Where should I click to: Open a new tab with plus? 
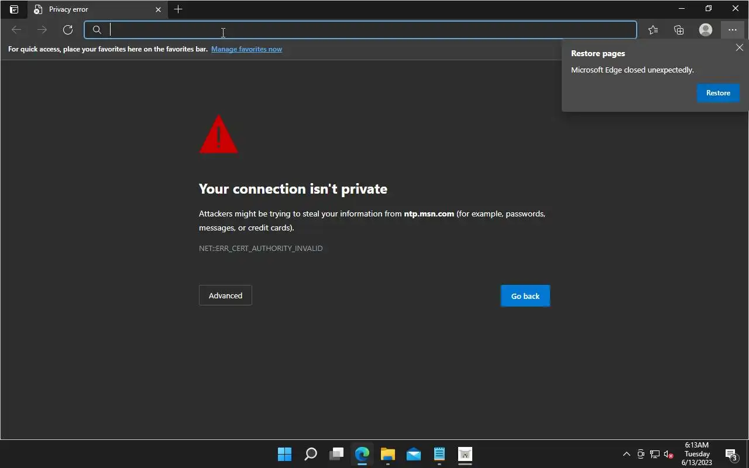(x=178, y=9)
